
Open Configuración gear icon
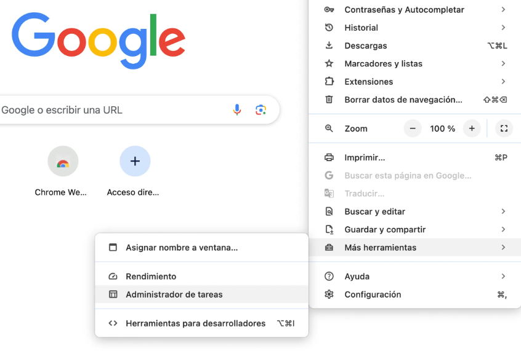[x=329, y=294]
